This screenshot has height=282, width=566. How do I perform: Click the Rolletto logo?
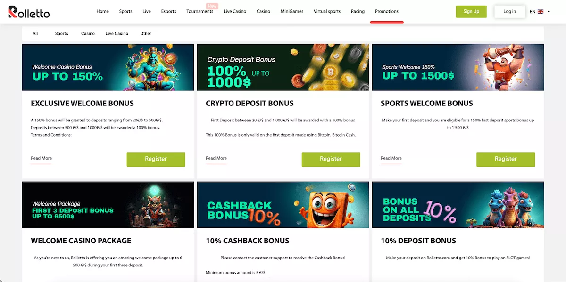click(x=29, y=12)
